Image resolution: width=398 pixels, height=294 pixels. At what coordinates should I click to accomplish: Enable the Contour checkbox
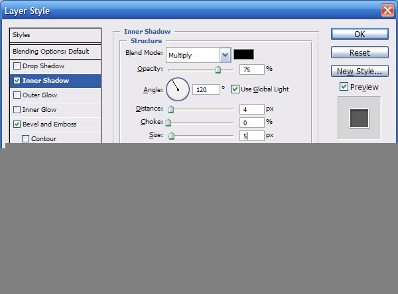25,138
